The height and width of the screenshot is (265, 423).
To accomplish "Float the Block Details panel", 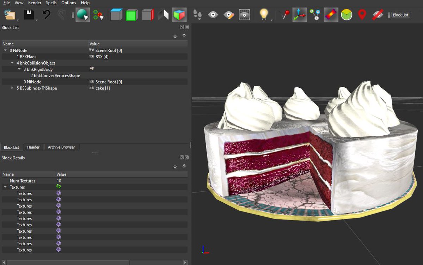I will click(x=182, y=158).
